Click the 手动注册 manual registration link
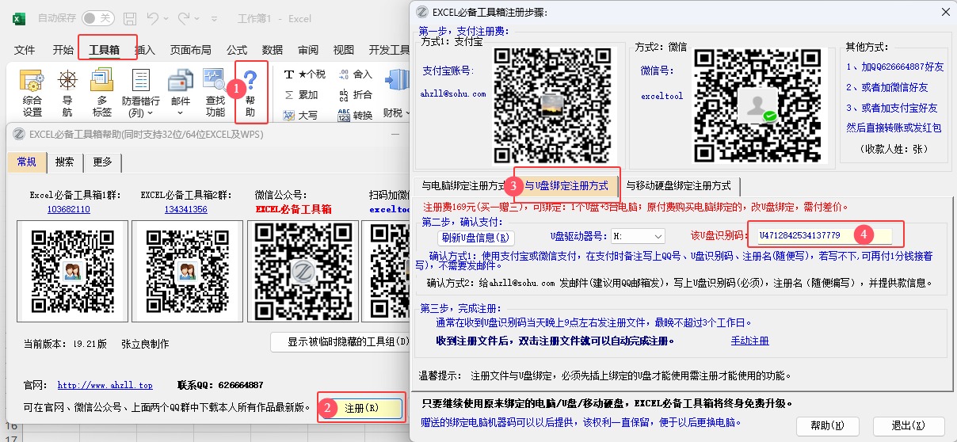The height and width of the screenshot is (442, 957). coord(749,341)
